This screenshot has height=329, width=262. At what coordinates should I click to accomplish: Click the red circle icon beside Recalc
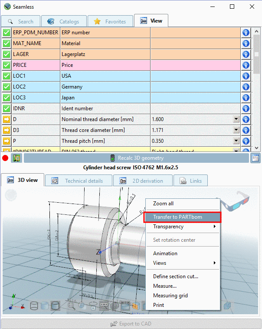tap(6, 158)
